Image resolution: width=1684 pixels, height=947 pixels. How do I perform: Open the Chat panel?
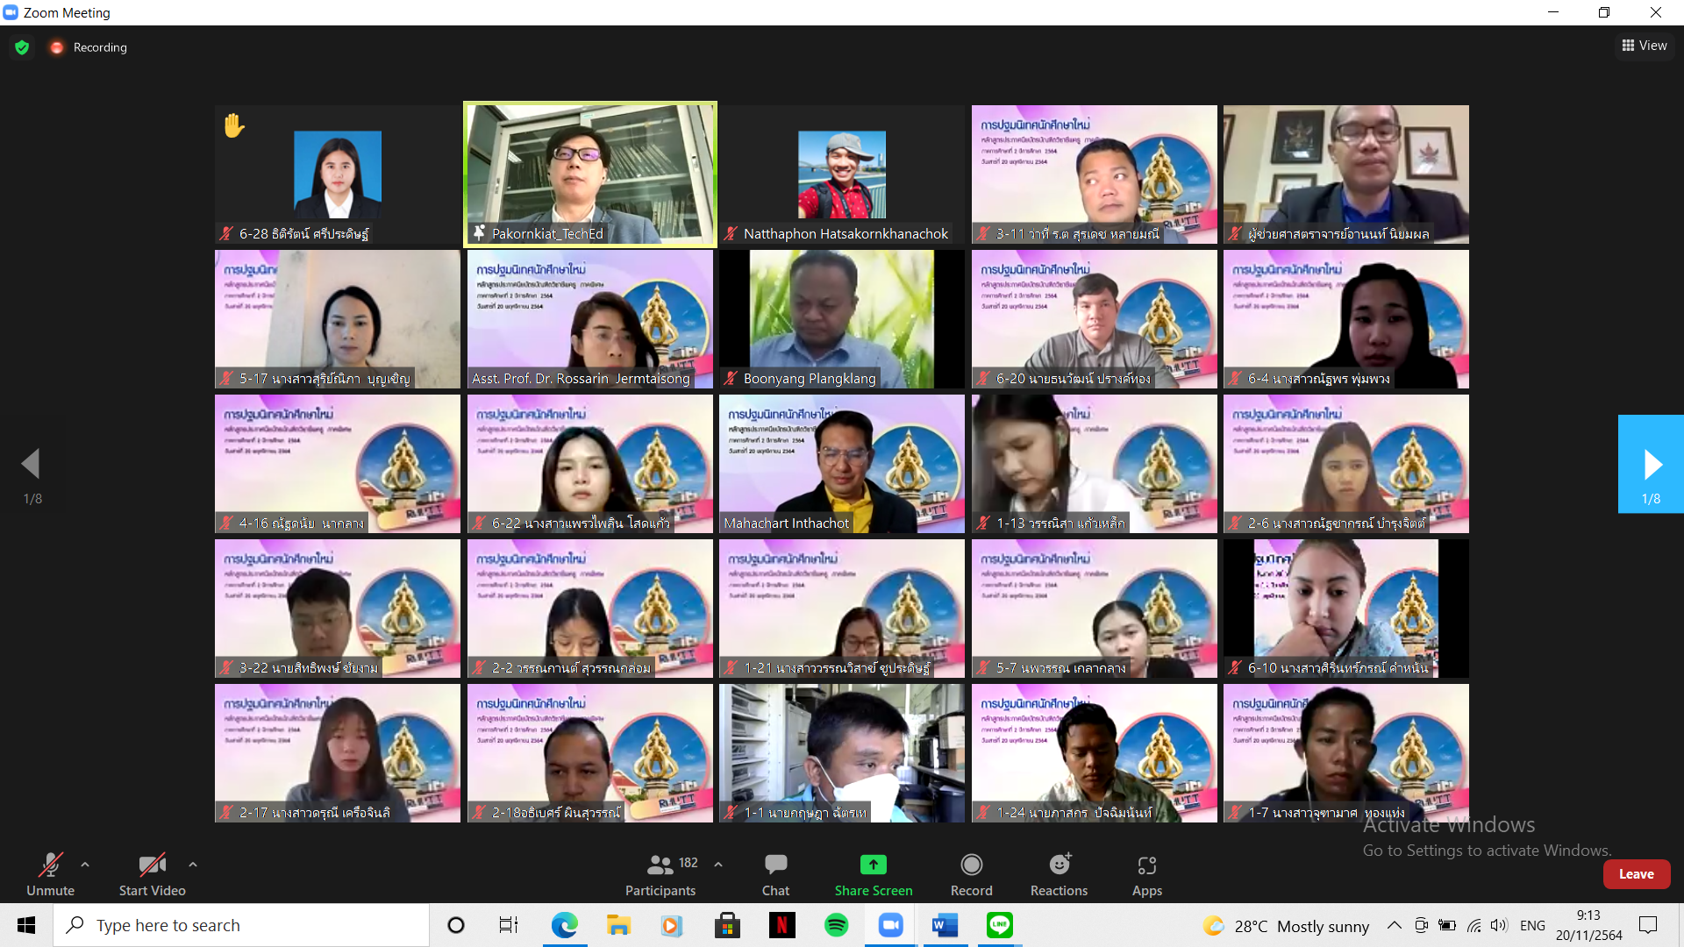[775, 874]
